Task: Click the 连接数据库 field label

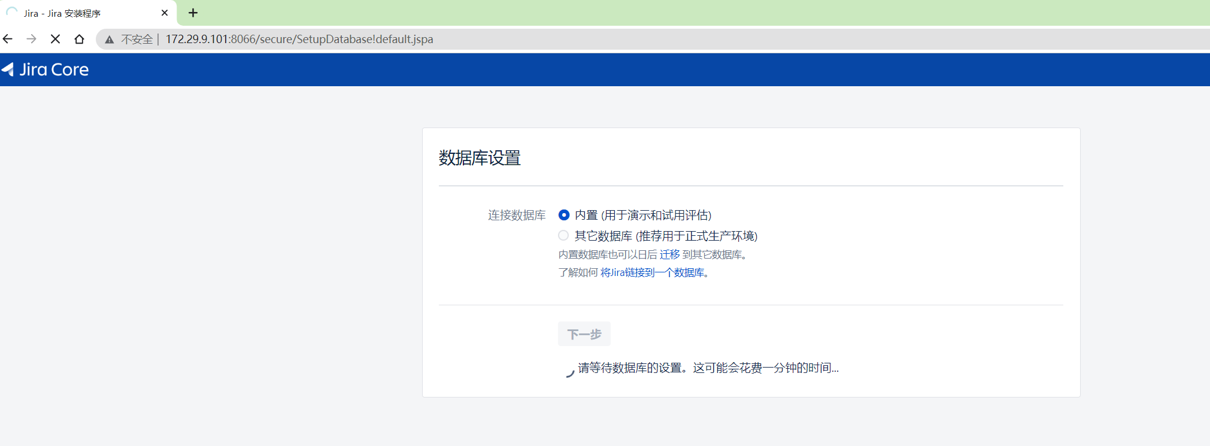Action: coord(517,215)
